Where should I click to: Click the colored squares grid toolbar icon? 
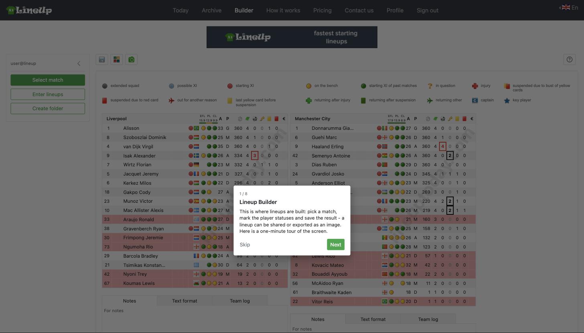[x=117, y=60]
